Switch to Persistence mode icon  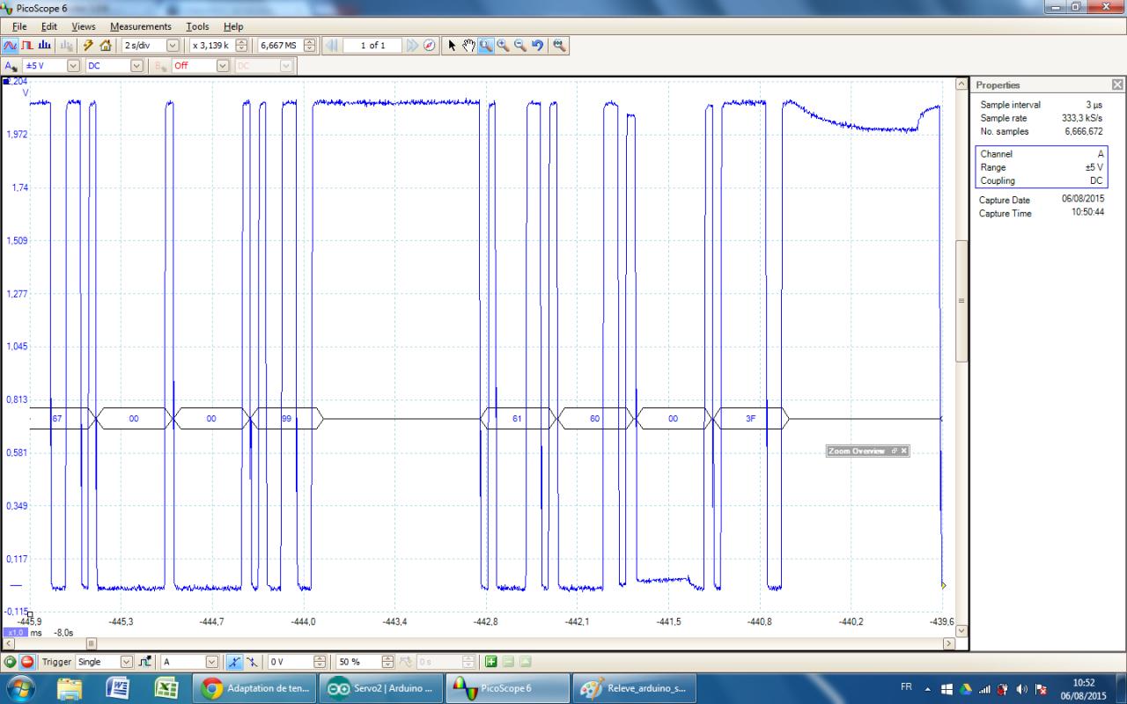26,46
